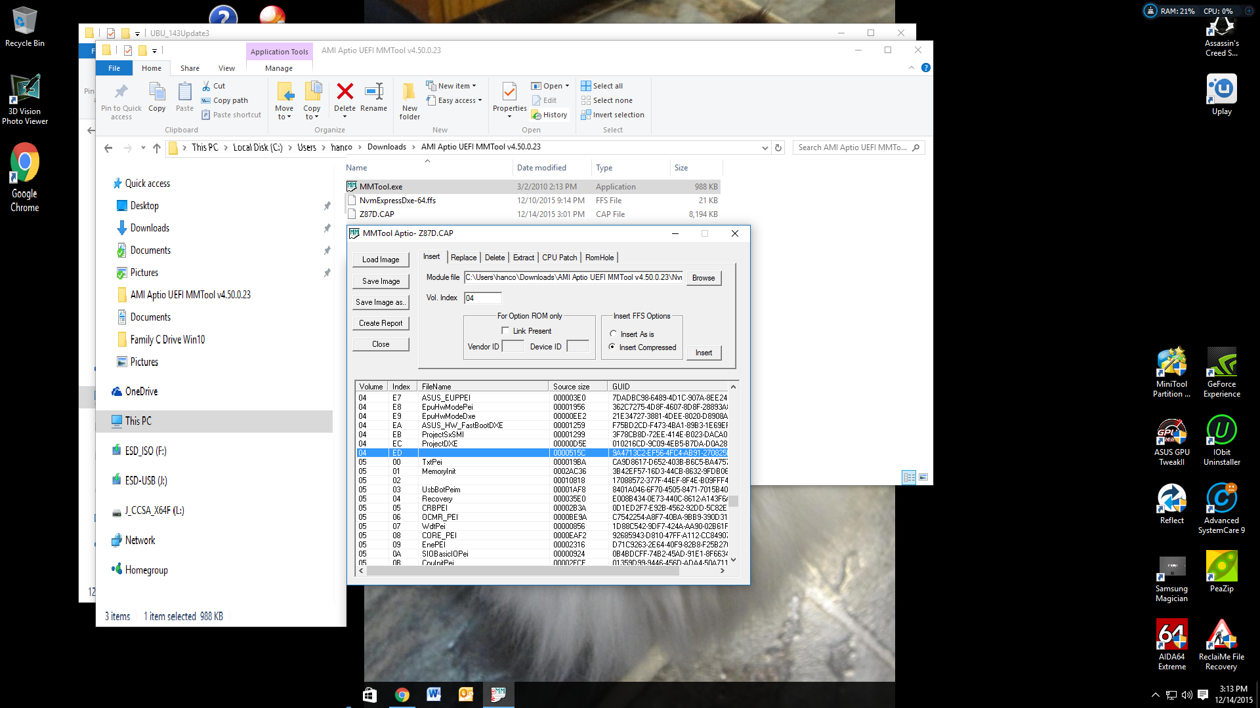
Task: Refresh the Explorer address bar
Action: pyautogui.click(x=778, y=147)
